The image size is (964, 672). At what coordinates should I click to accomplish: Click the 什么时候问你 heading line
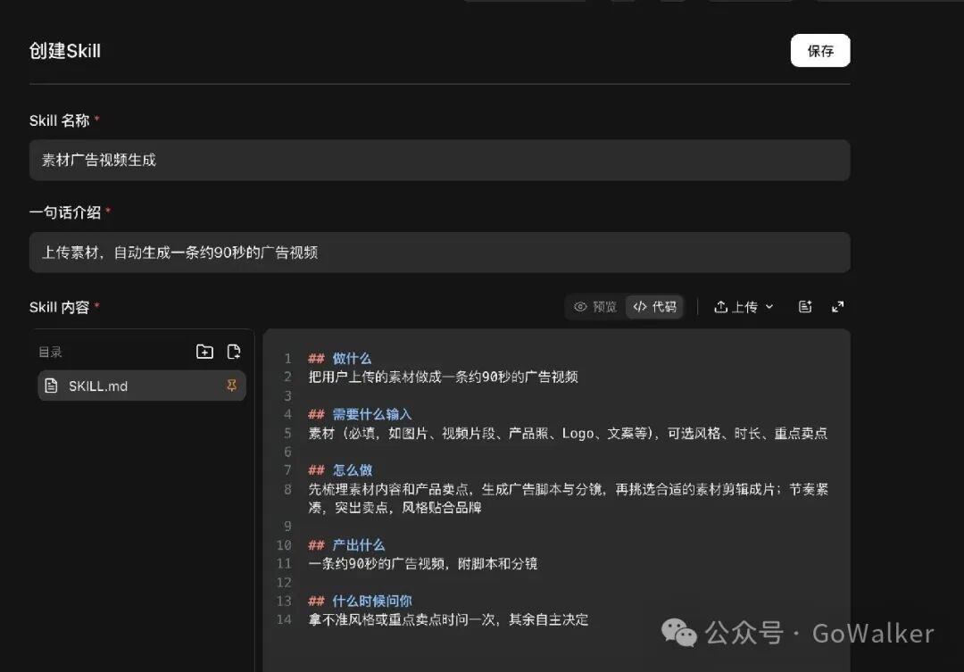(x=360, y=601)
